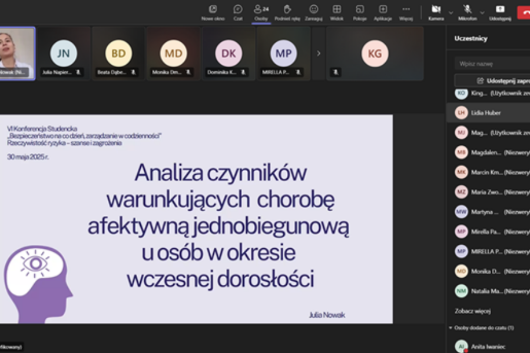Viewport: 530px width, 353px height.
Task: Select Lidia Huber in the participants list
Action: [488, 113]
